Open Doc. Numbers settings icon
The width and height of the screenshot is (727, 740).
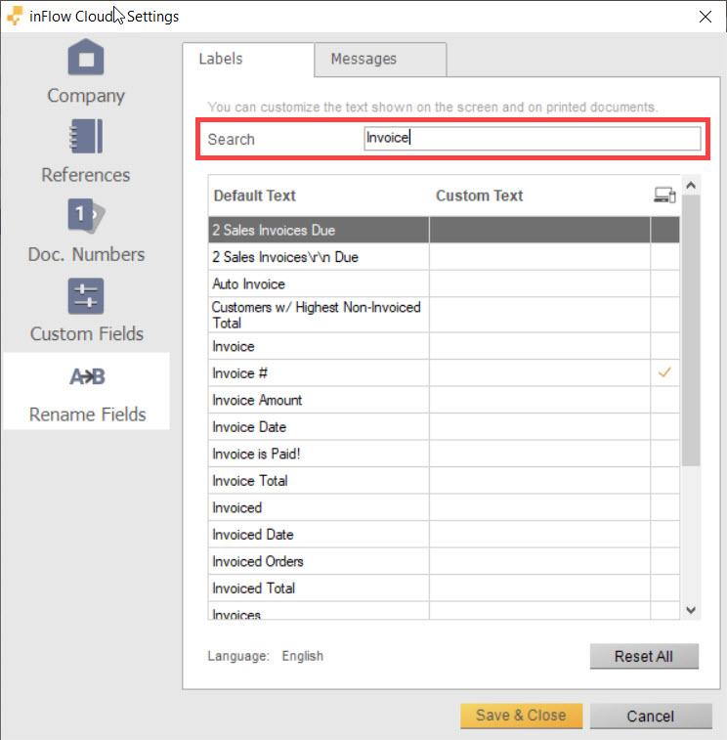pos(86,216)
